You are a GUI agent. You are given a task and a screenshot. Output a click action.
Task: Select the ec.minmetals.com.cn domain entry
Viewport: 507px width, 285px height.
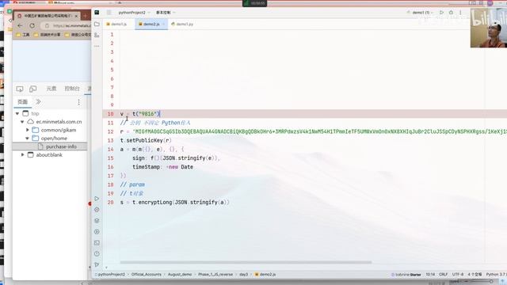59,122
